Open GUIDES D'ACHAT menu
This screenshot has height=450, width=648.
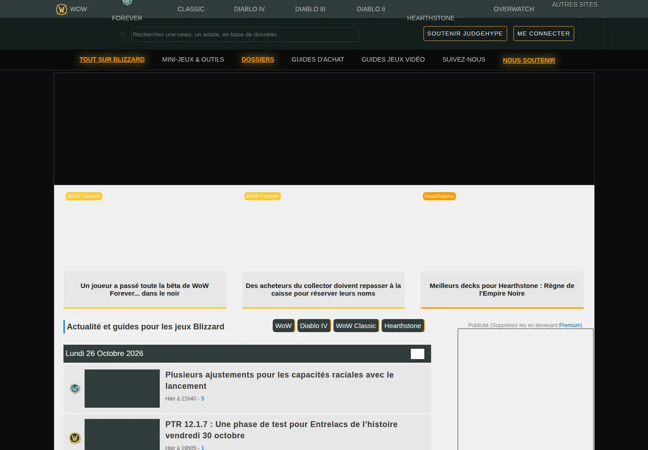point(318,59)
